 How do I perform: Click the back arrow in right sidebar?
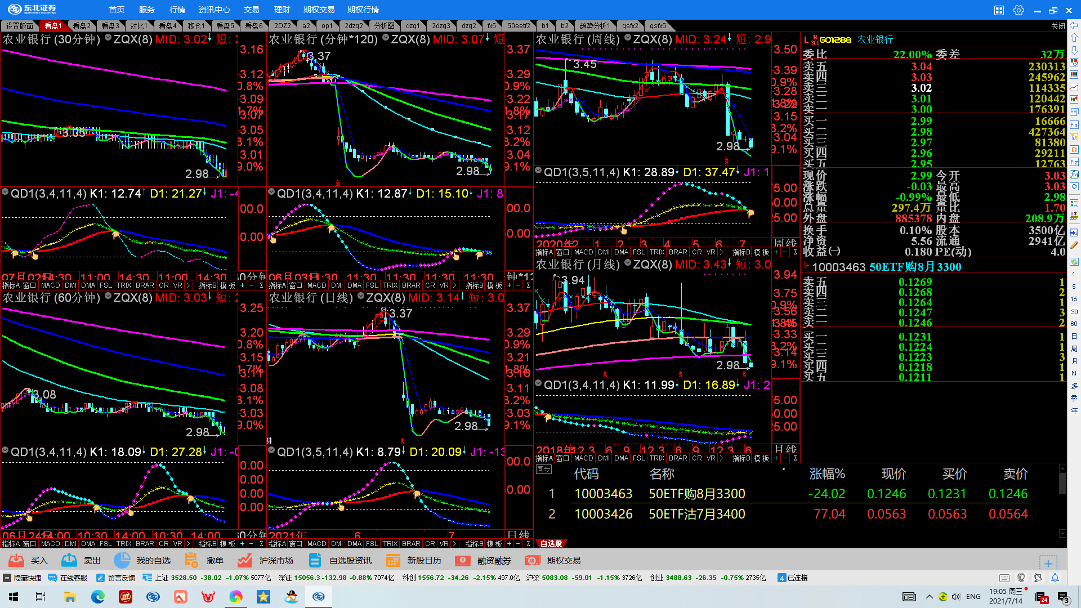1074,25
